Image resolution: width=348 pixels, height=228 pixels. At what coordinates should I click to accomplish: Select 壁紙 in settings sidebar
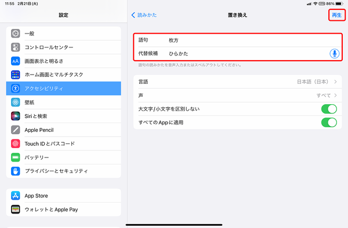coord(63,102)
